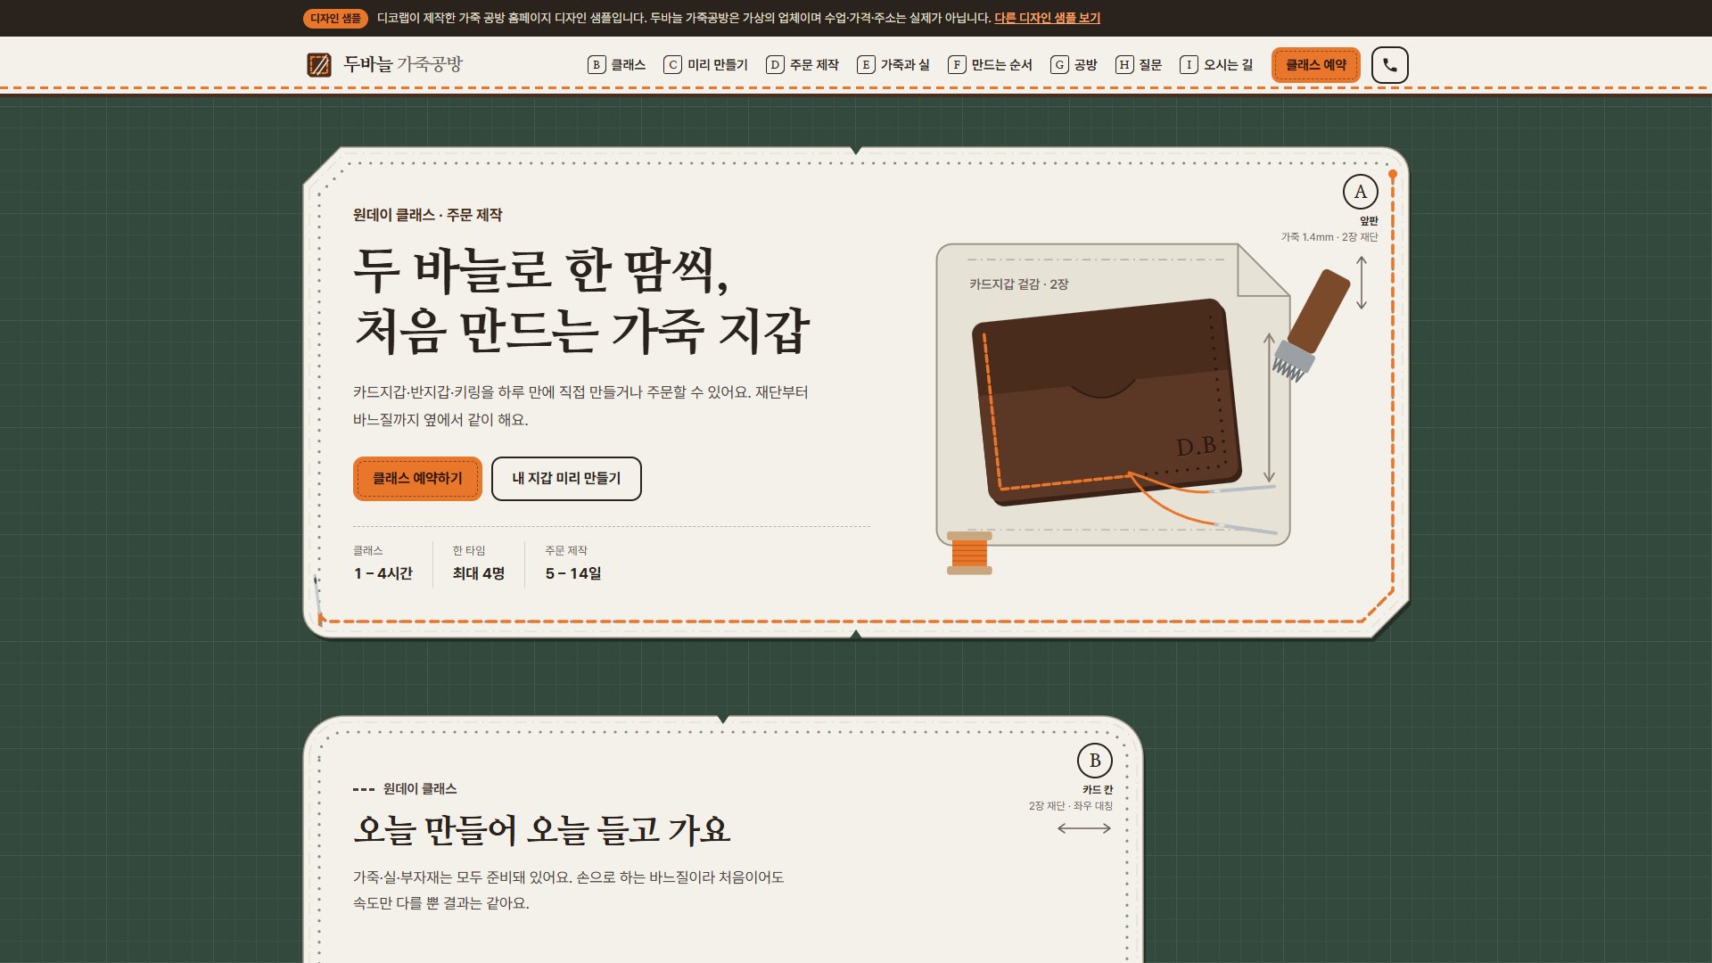Click the 가죽 1.4mm · 2장 재단 note

point(1329,237)
